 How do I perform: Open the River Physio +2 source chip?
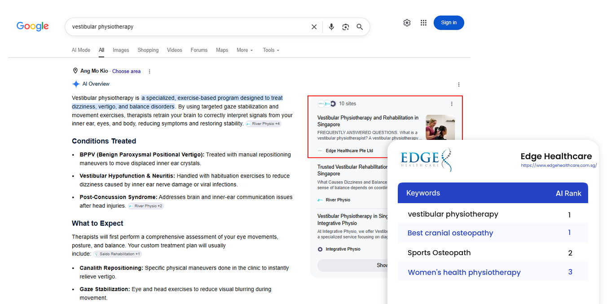[146, 206]
